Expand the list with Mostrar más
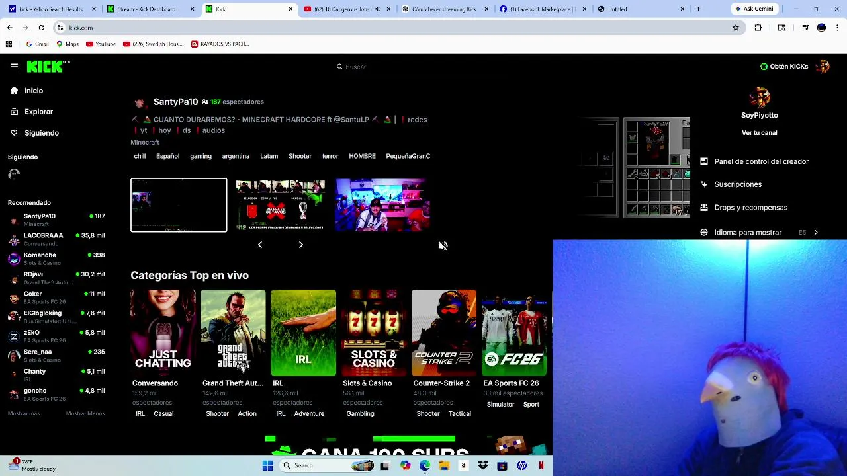The width and height of the screenshot is (847, 476). pyautogui.click(x=24, y=413)
